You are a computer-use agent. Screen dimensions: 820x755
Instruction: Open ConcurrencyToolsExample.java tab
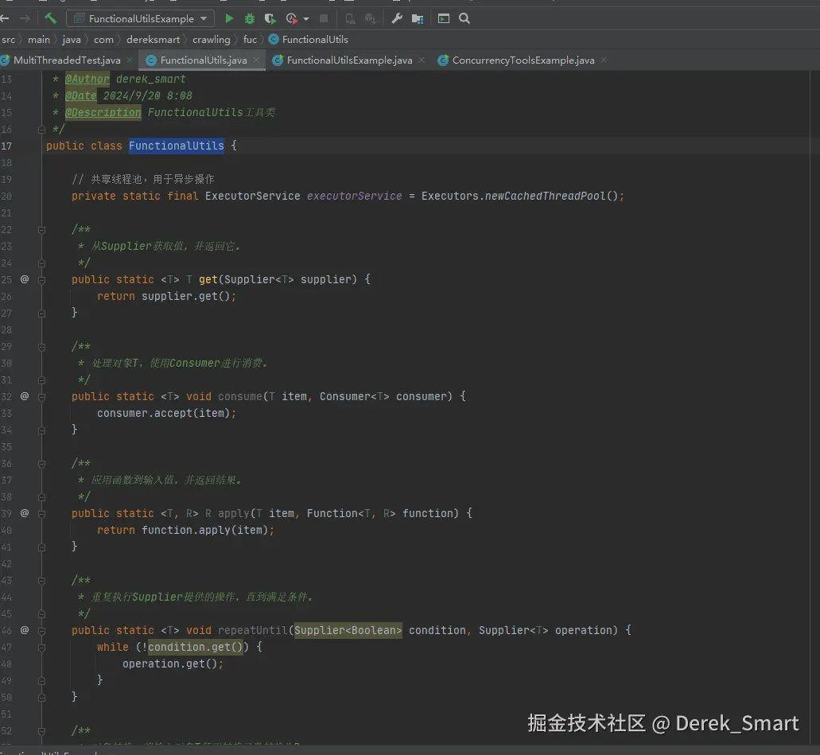coord(523,60)
